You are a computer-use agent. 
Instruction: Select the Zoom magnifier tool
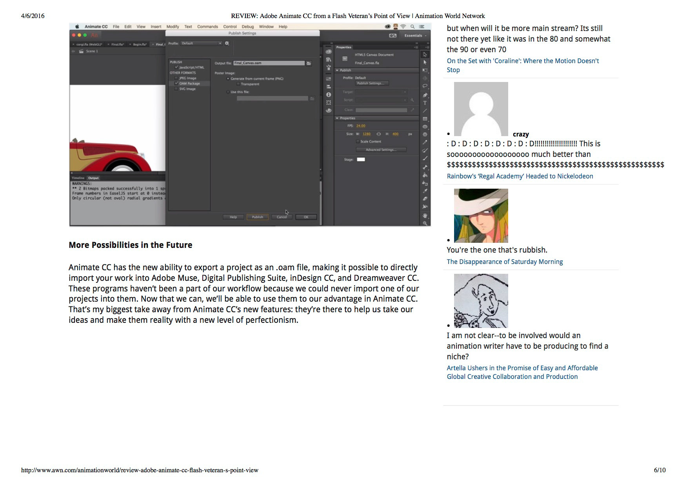tap(425, 223)
